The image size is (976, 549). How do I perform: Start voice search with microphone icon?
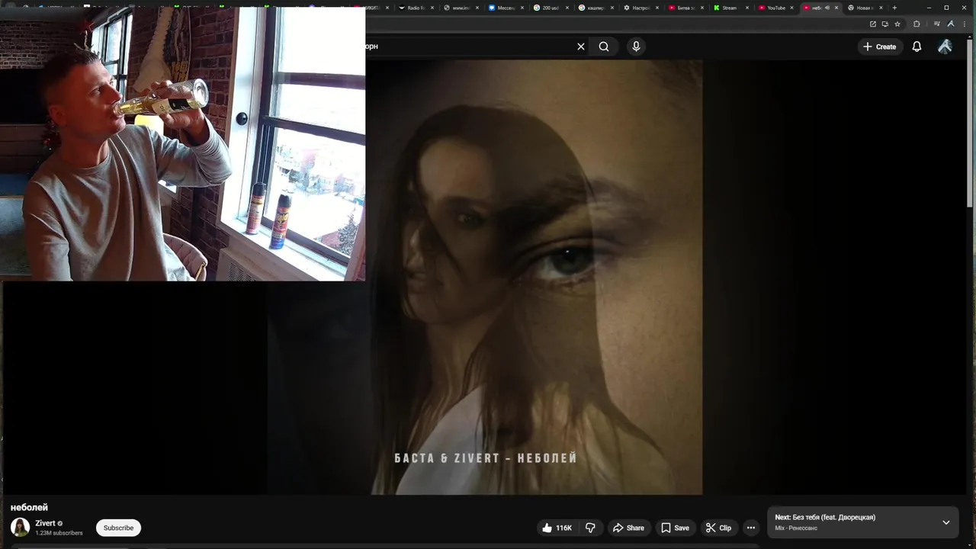636,47
